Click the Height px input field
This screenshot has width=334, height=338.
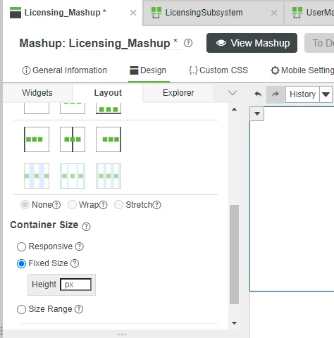point(75,284)
